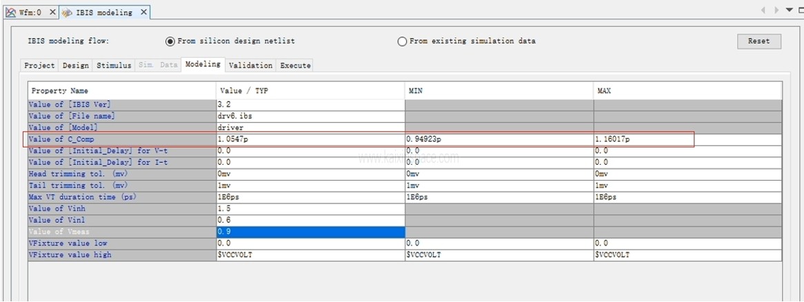Image resolution: width=804 pixels, height=302 pixels.
Task: Click the IBIS modeling tab icon
Action: (x=67, y=12)
